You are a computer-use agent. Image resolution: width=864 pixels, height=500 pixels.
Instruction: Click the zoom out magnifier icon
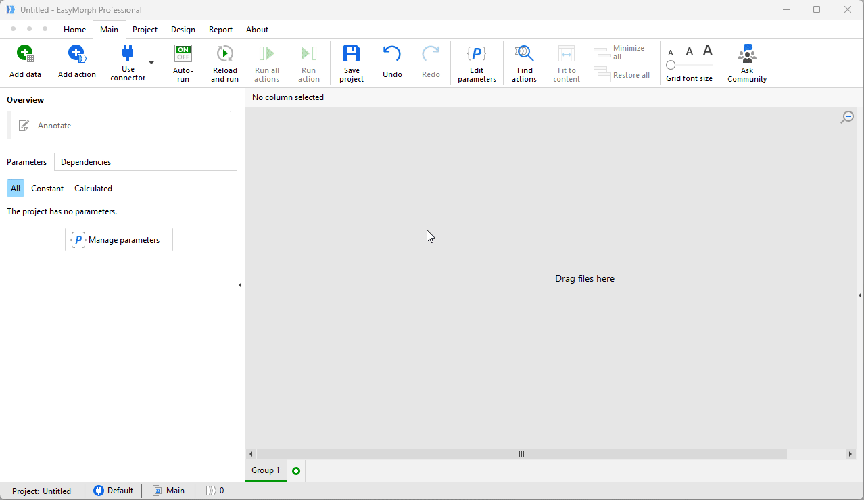pyautogui.click(x=847, y=118)
